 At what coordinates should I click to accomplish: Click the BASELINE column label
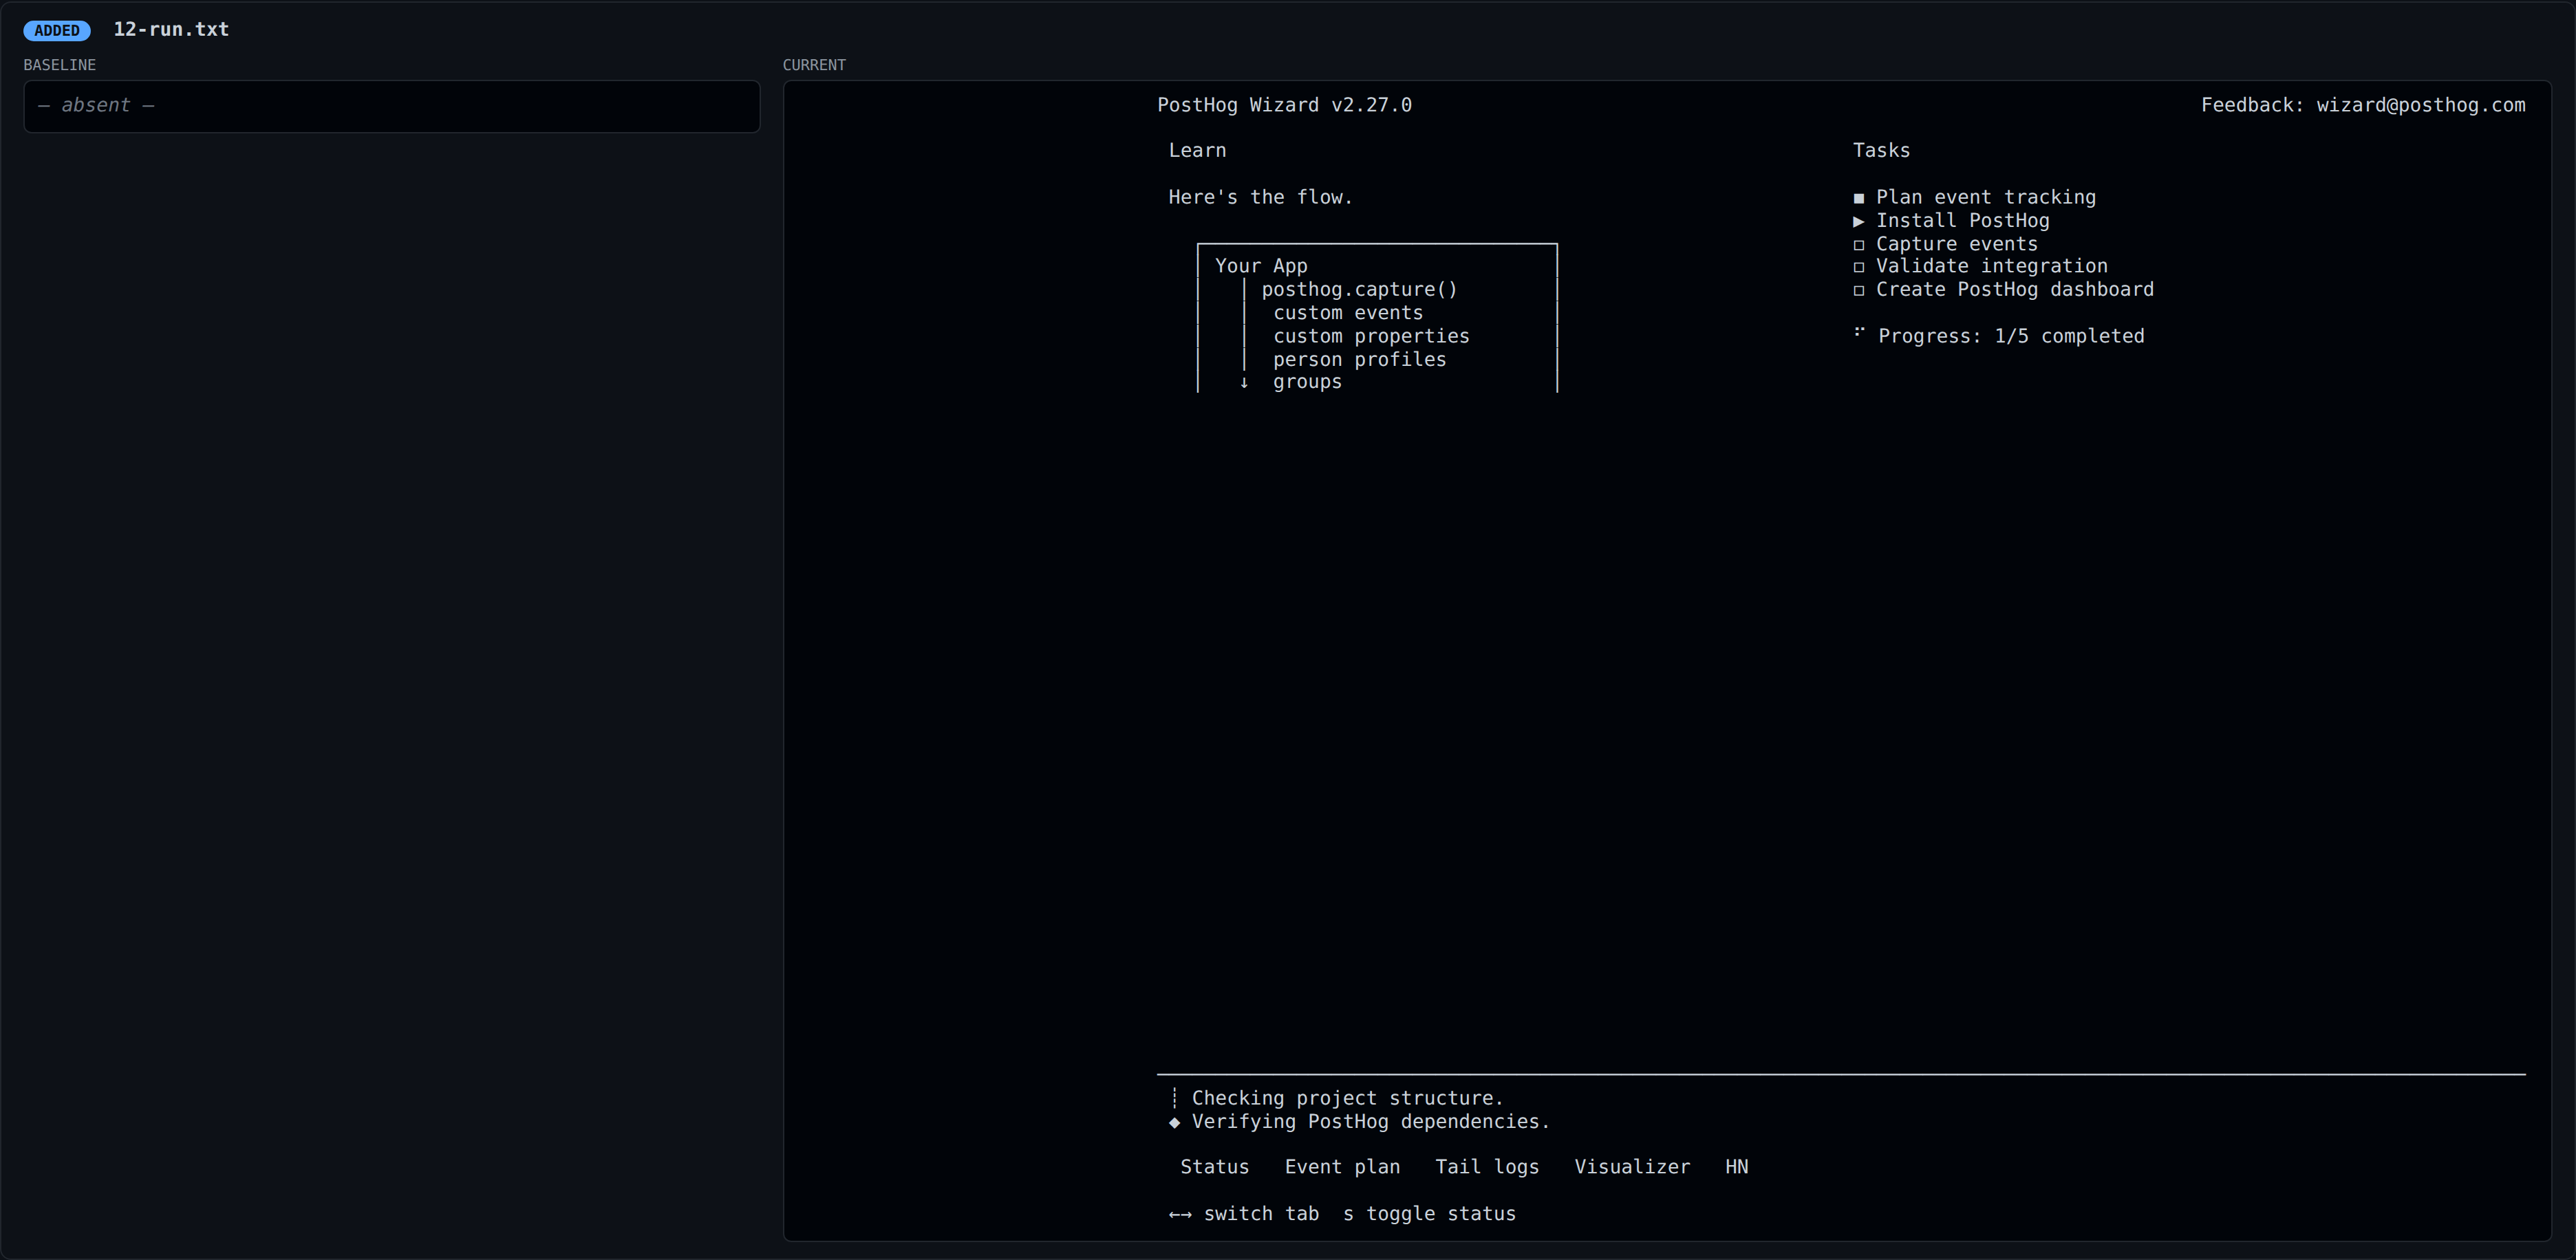point(60,65)
